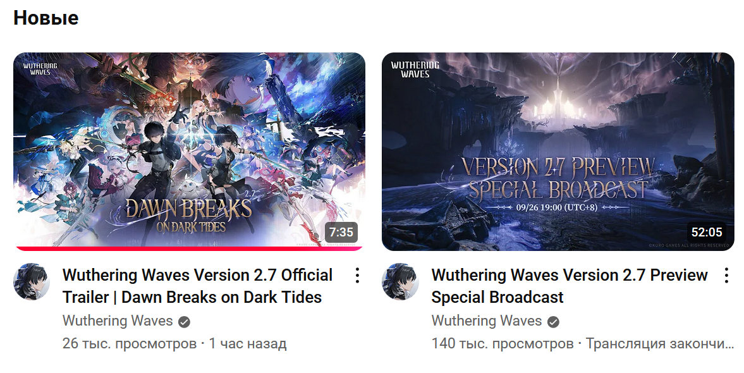
Task: Click the "140 тыс. просмотров" stream info text
Action: click(503, 343)
